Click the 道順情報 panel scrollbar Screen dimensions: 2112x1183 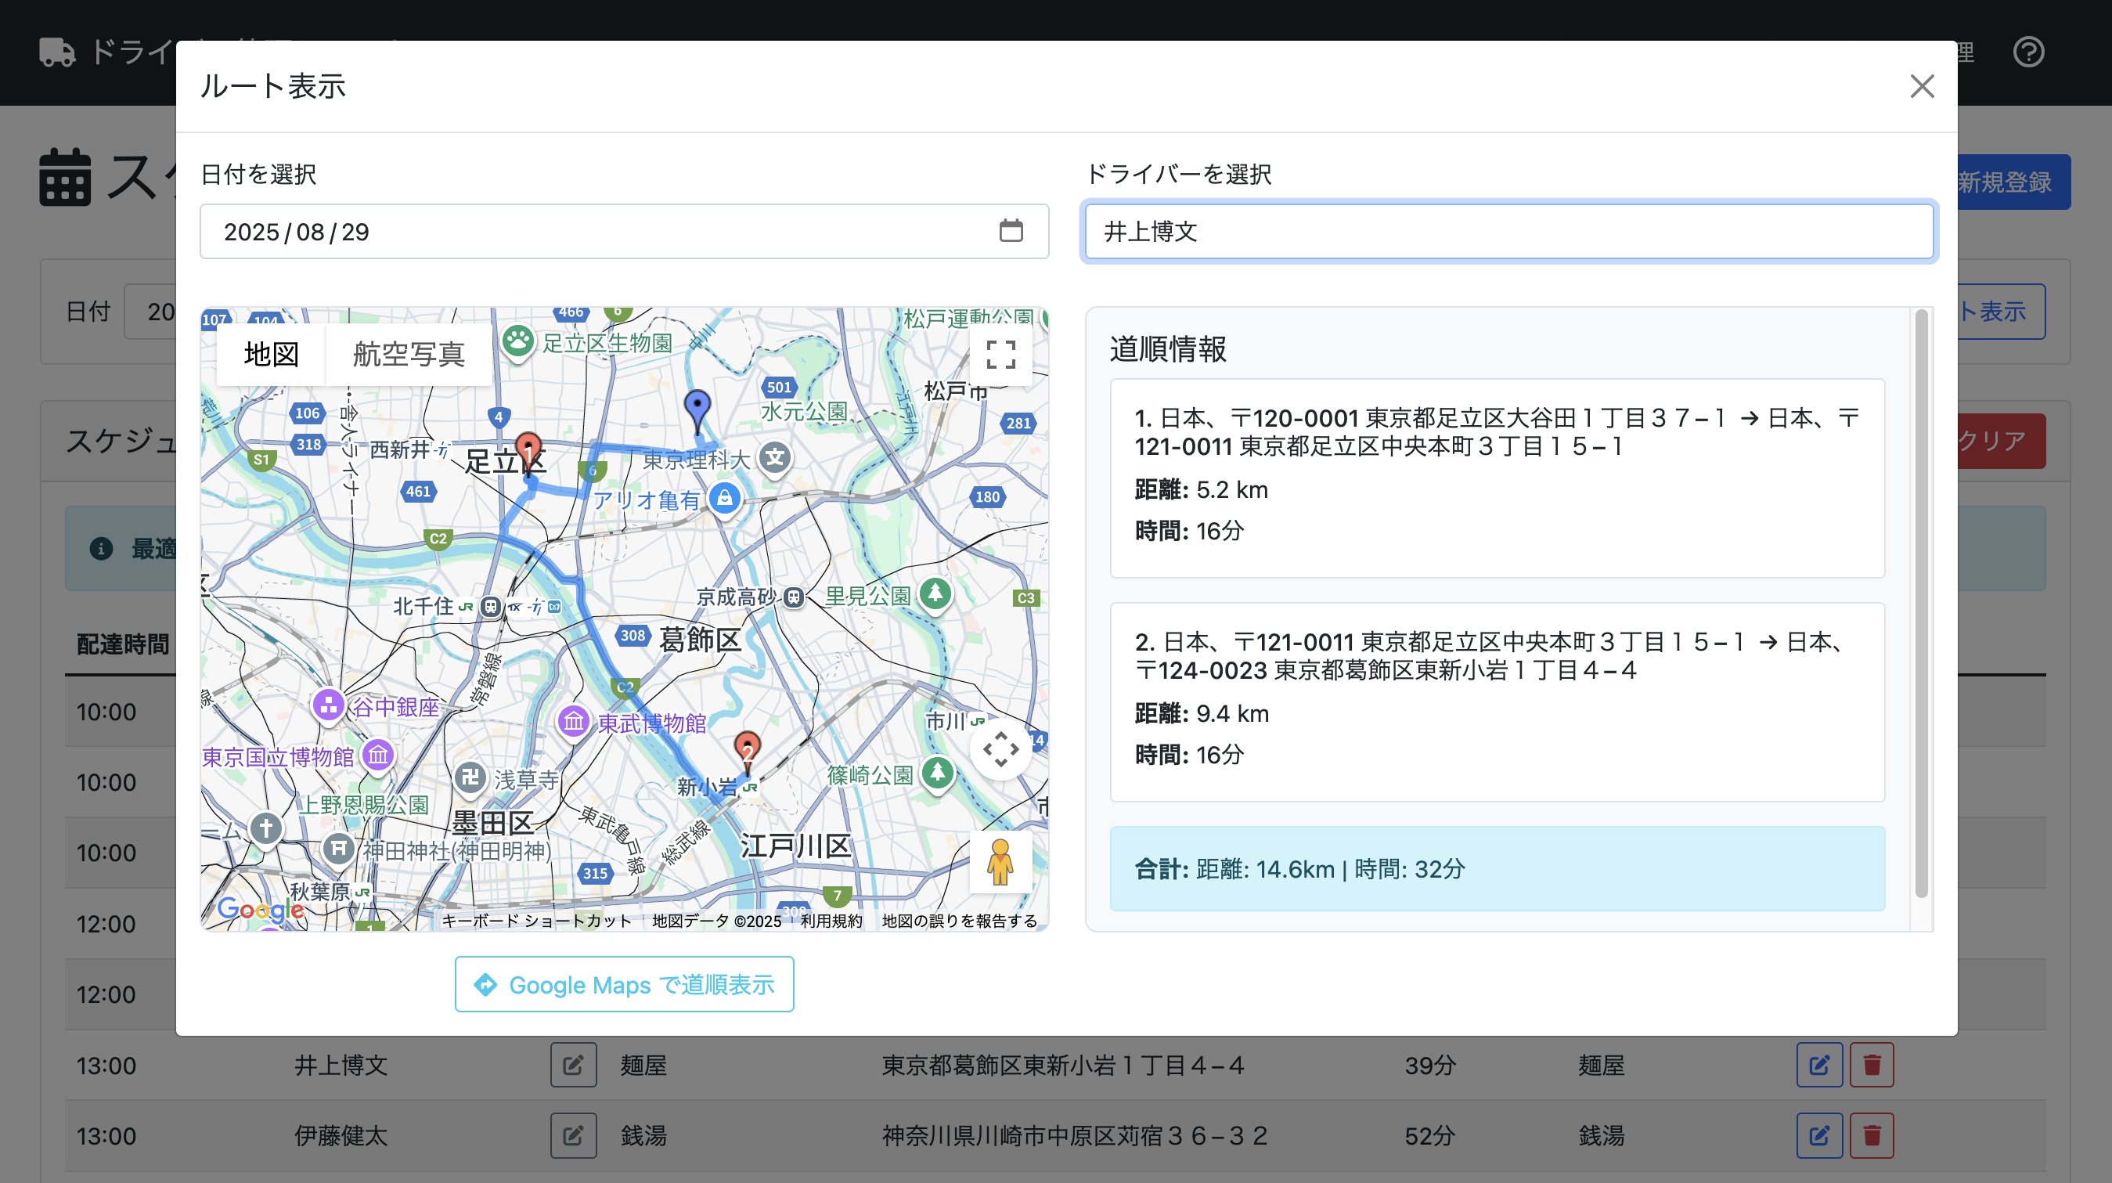pyautogui.click(x=1921, y=603)
